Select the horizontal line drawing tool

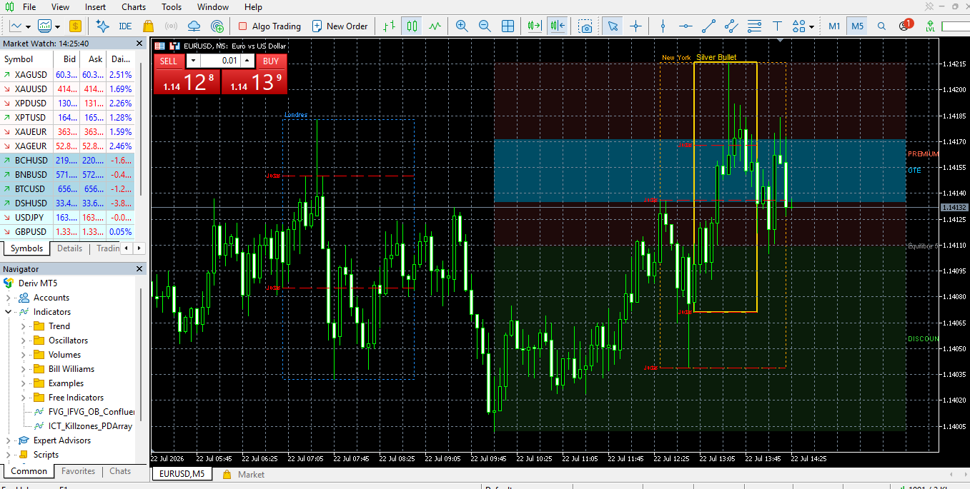tap(686, 26)
